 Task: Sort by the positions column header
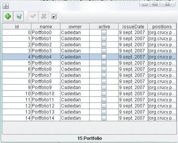tap(162, 26)
